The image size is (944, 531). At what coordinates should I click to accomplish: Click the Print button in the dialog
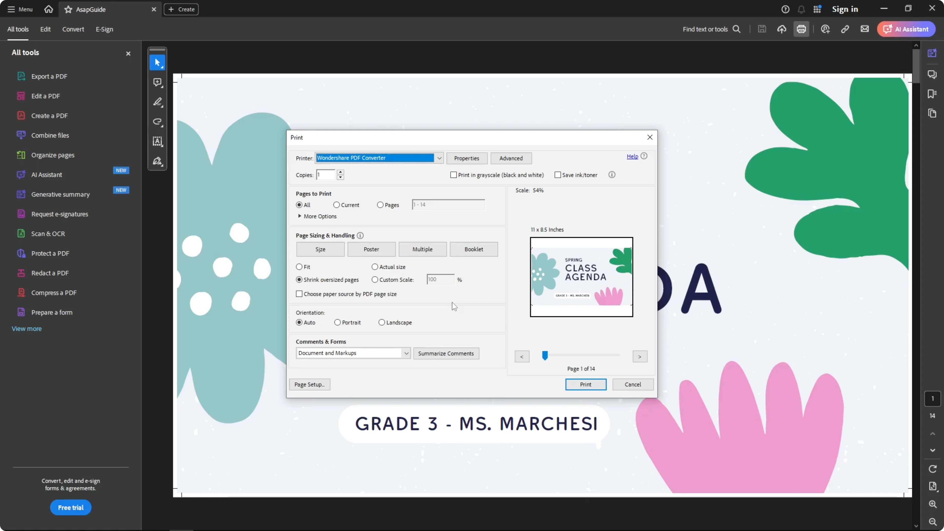click(x=586, y=385)
